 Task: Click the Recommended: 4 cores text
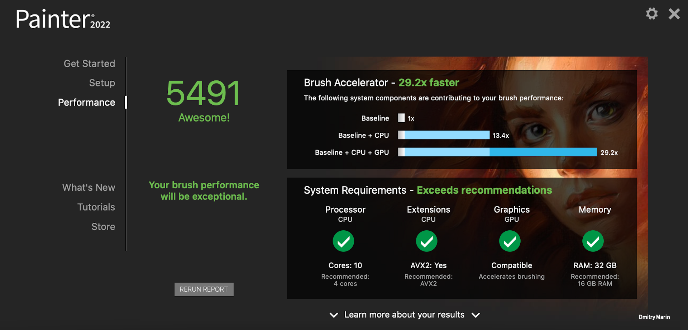tap(345, 280)
